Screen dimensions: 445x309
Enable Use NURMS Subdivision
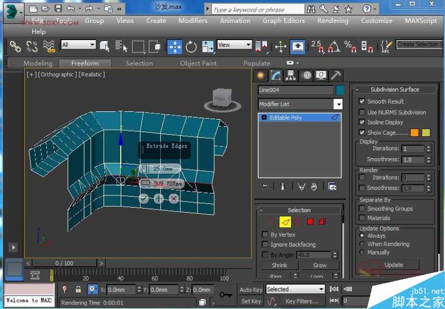click(x=362, y=112)
